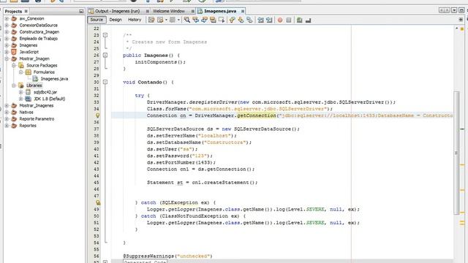Select Imagenes.java in the project tree

click(x=54, y=79)
